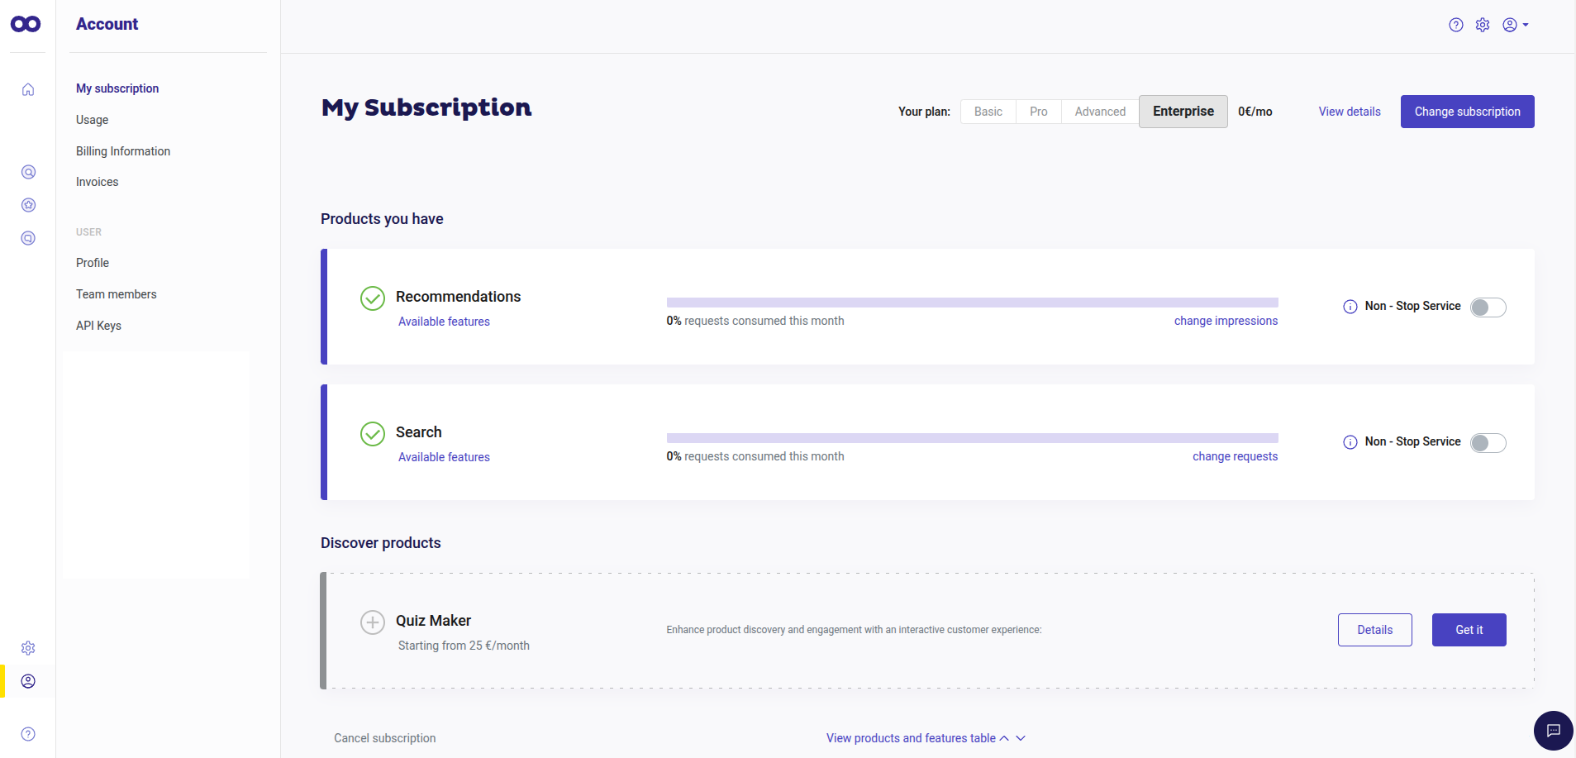The image size is (1576, 758).
Task: Click info icon beside Recommendations Non-Stop Service
Action: tap(1350, 307)
